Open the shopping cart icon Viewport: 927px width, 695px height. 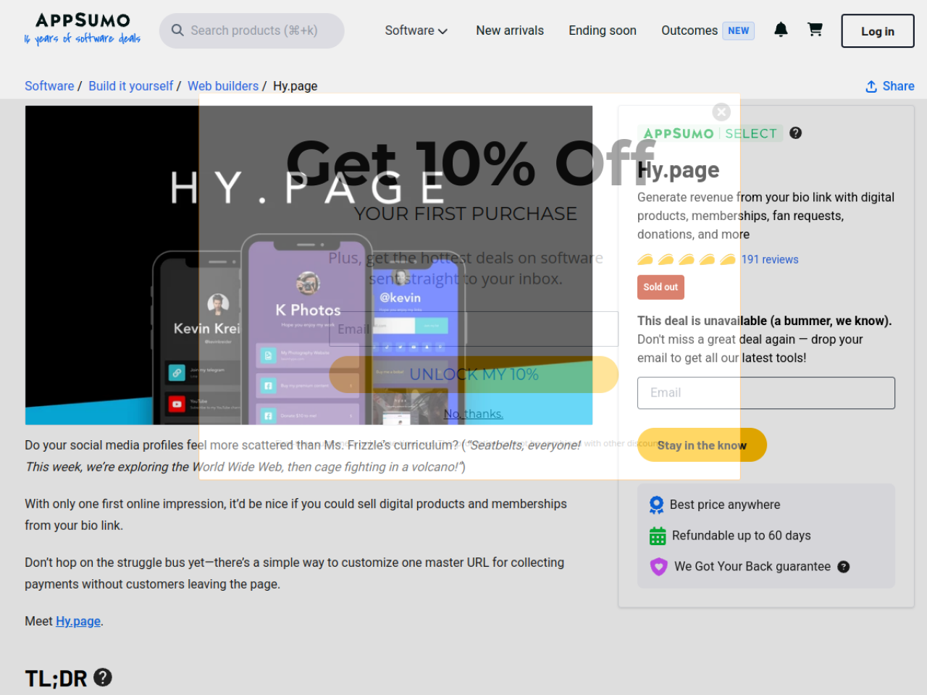(815, 30)
